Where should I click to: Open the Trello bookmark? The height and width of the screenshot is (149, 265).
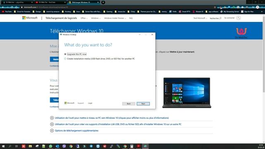[x=173, y=12]
